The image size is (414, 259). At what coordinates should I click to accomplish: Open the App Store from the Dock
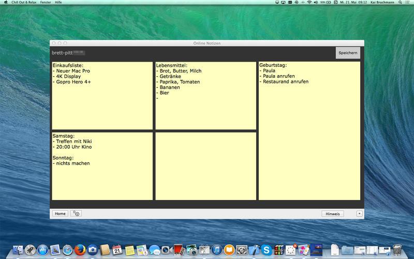43,250
